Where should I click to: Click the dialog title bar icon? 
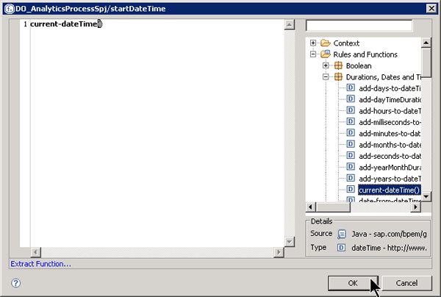(10, 9)
